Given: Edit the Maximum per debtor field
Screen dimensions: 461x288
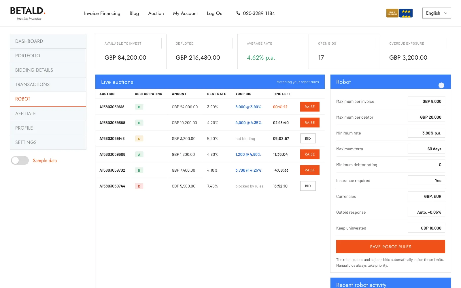Looking at the screenshot, I should tap(426, 117).
